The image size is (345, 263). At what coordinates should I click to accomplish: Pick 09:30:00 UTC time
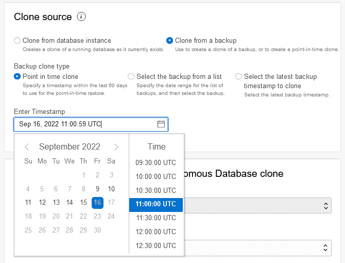pyautogui.click(x=156, y=162)
